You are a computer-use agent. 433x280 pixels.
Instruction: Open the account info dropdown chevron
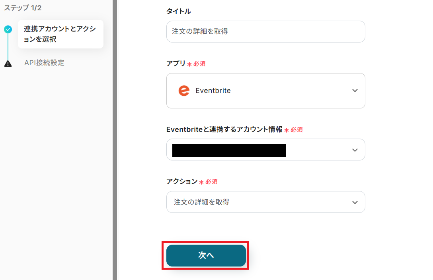click(x=355, y=150)
